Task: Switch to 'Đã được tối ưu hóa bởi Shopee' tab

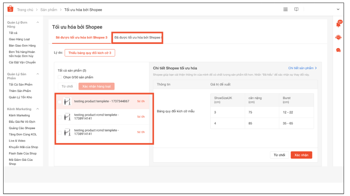Action: (137, 37)
